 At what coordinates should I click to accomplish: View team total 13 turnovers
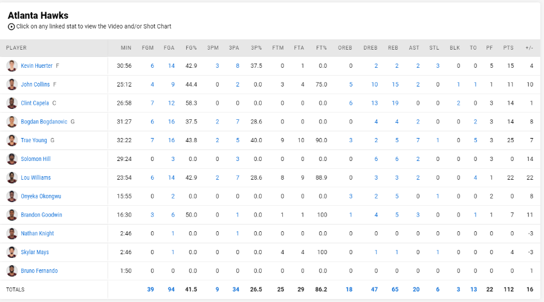(x=473, y=289)
